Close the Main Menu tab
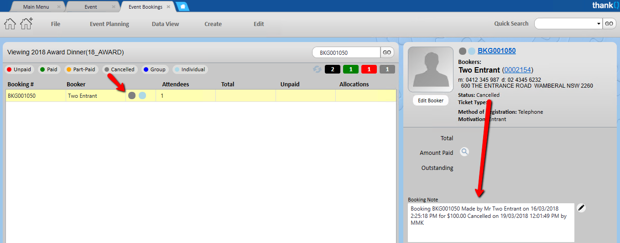 tap(59, 7)
